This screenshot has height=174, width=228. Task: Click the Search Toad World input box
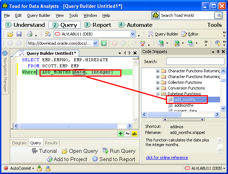tap(187, 15)
